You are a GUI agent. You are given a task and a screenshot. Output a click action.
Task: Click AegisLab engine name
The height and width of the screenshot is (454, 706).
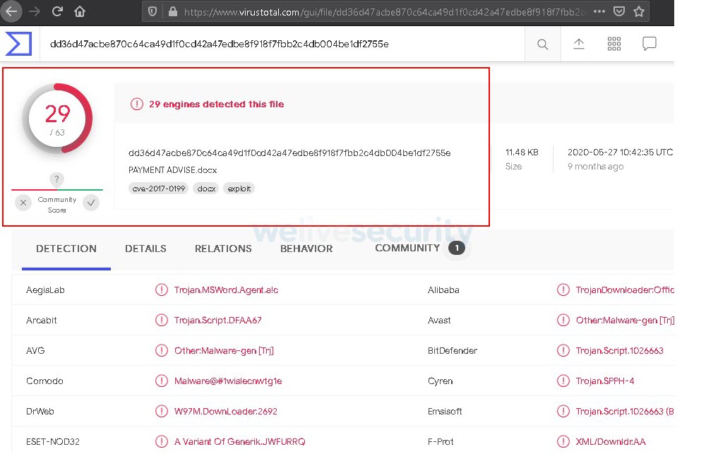(45, 290)
